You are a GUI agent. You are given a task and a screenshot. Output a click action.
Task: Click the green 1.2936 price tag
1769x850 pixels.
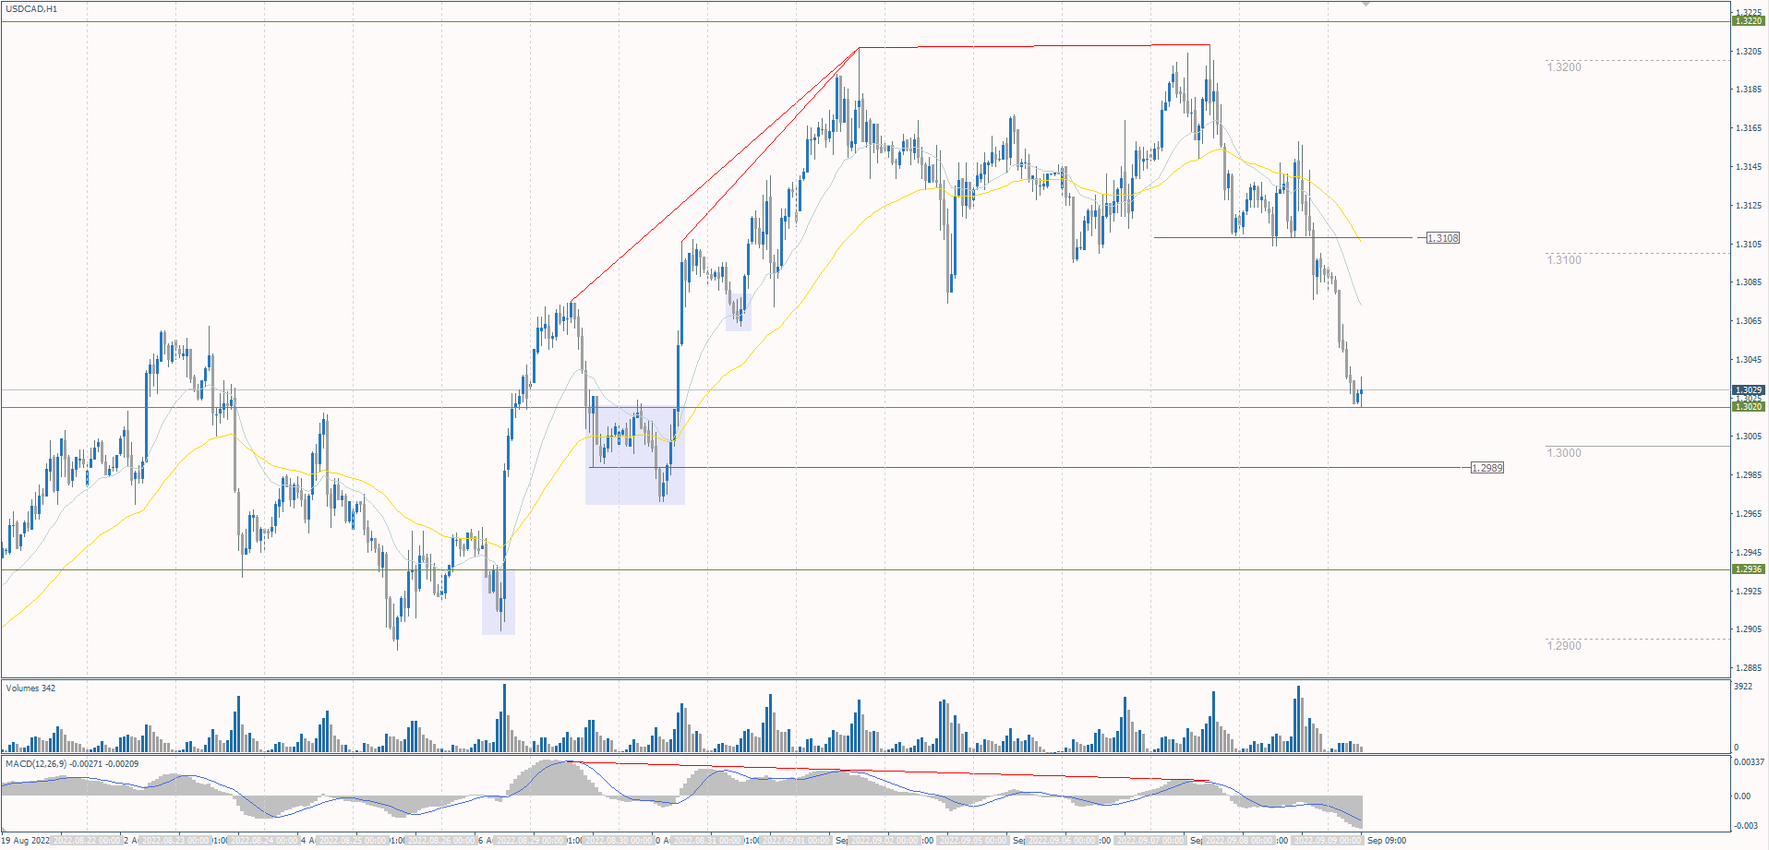tap(1749, 569)
